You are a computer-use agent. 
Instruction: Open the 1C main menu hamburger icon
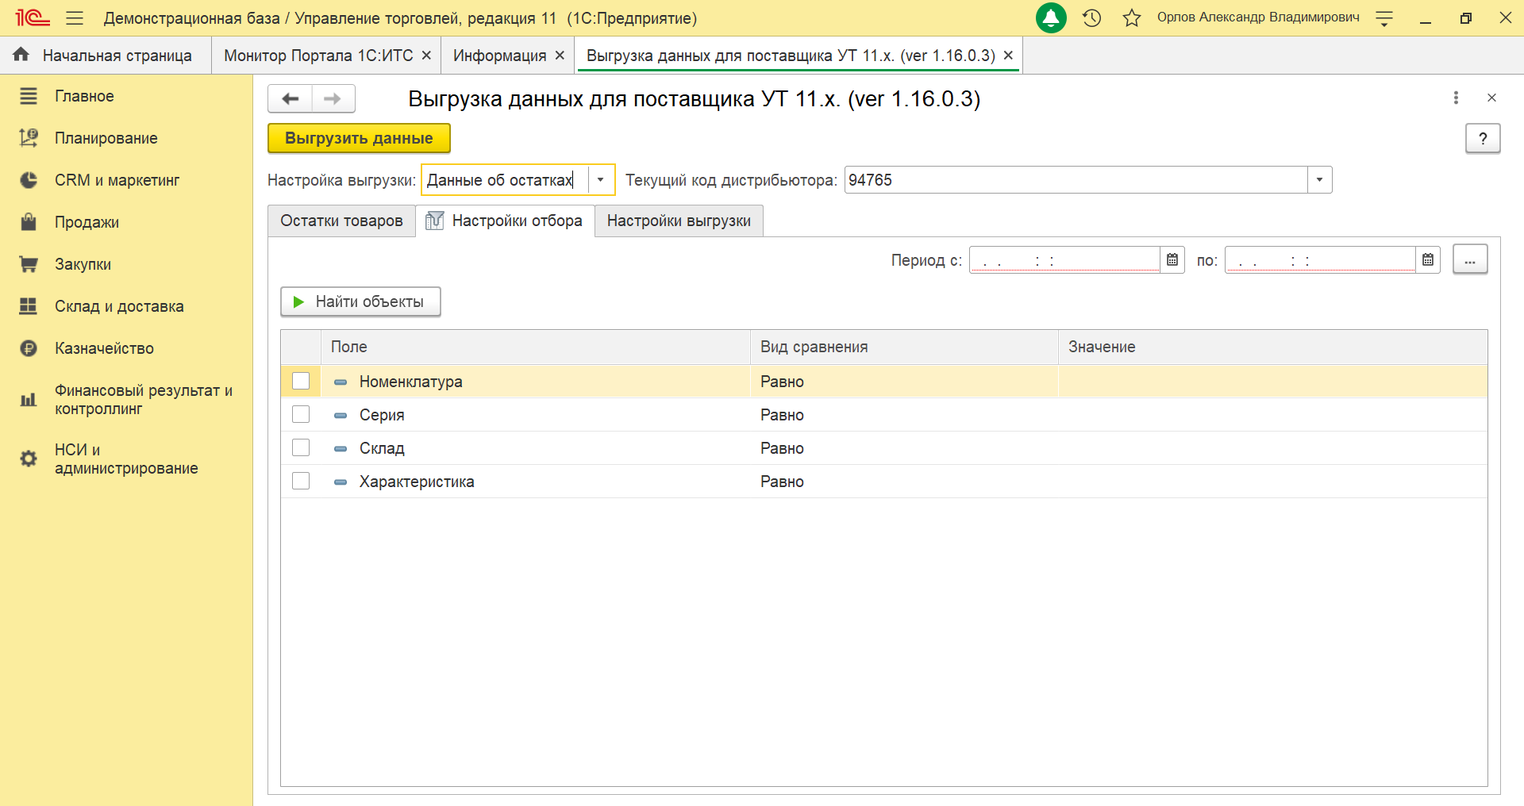click(75, 17)
